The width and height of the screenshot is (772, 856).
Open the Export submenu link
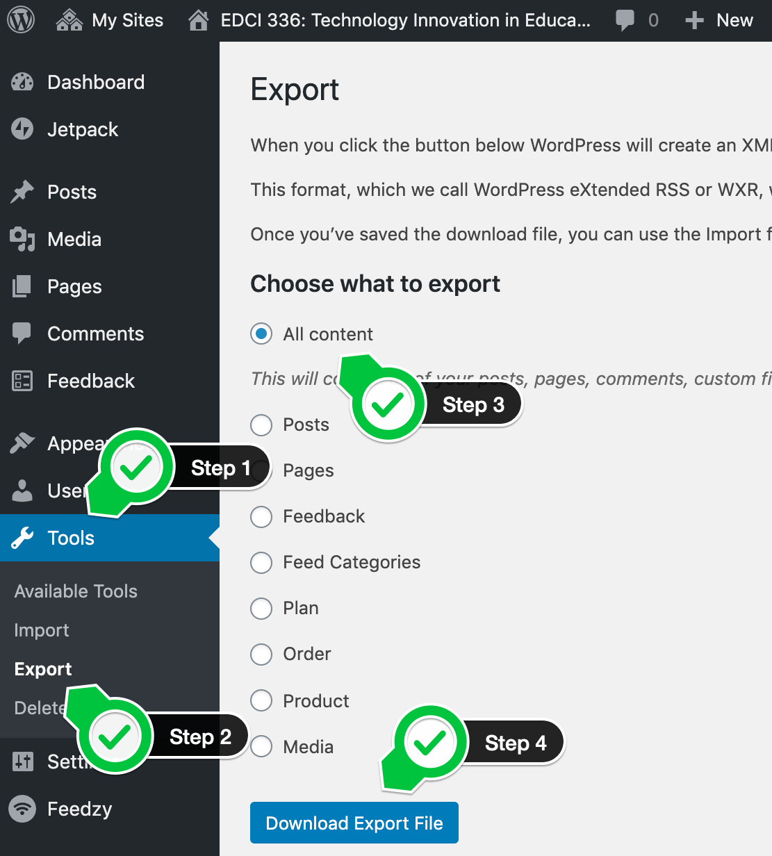point(43,669)
